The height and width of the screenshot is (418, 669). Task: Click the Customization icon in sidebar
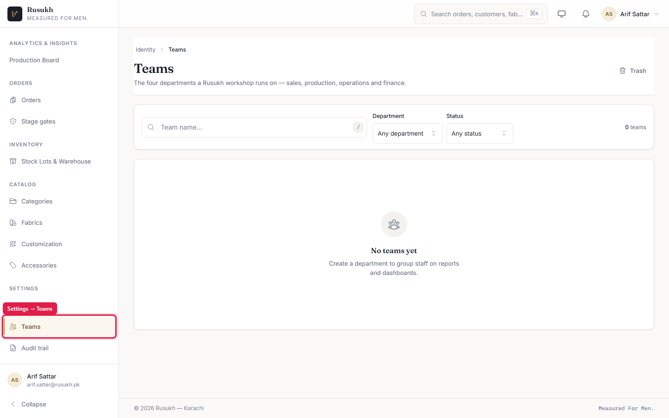pos(13,244)
